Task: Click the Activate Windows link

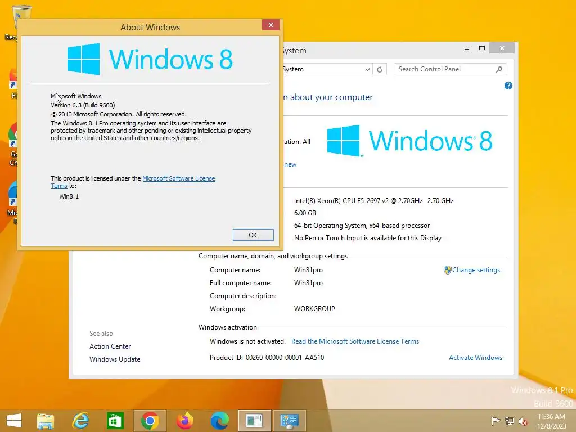Action: click(x=475, y=357)
